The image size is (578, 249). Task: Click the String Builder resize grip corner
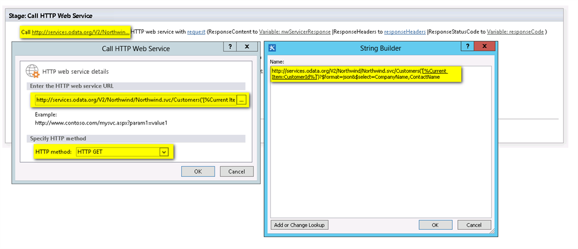[x=492, y=232]
